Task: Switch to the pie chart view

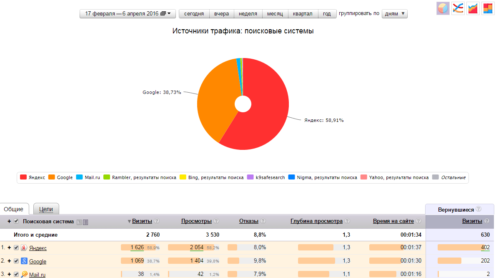Action: 443,8
